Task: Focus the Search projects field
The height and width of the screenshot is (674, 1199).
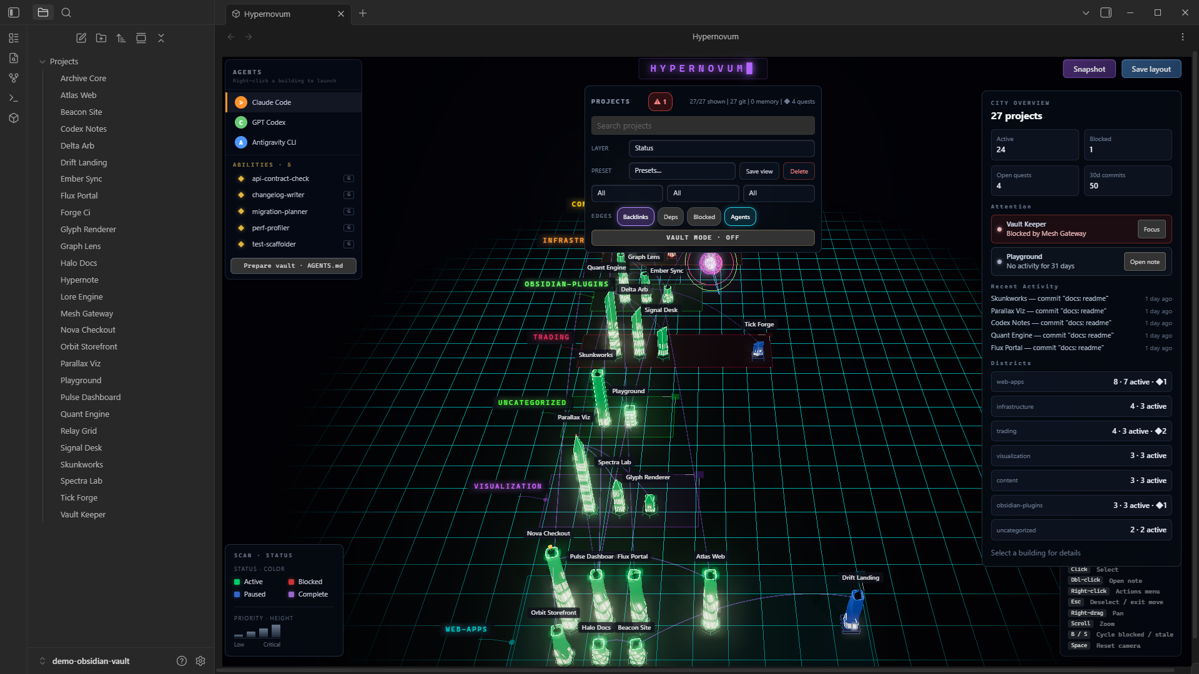Action: tap(703, 125)
